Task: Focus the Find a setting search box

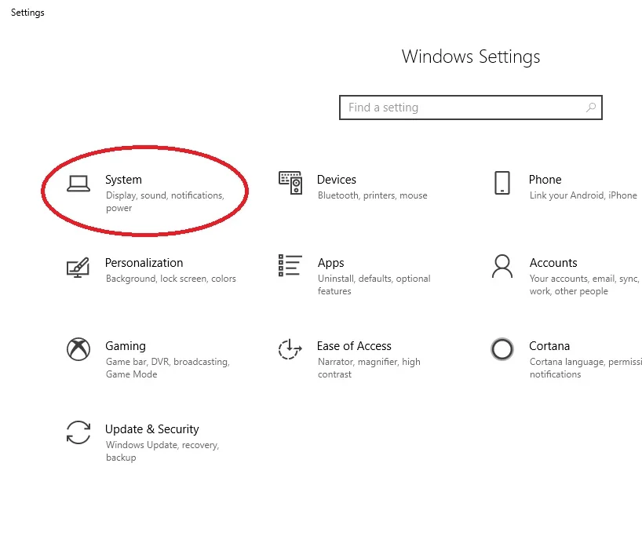Action: [470, 108]
